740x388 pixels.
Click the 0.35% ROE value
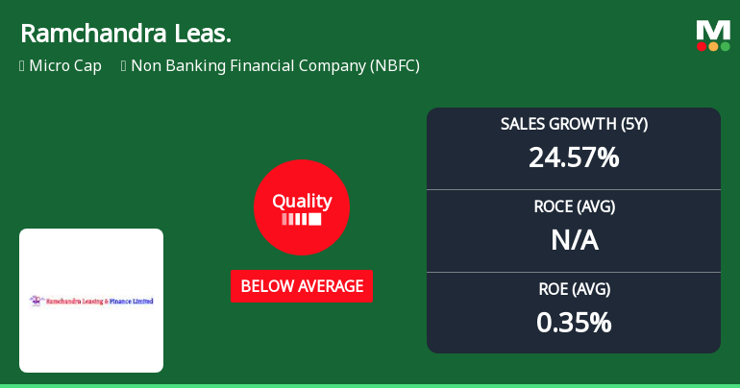tap(574, 323)
